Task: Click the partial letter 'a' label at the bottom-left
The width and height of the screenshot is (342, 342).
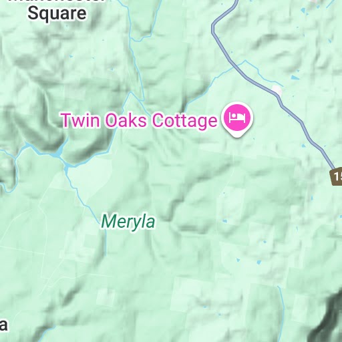Action: coord(3,325)
